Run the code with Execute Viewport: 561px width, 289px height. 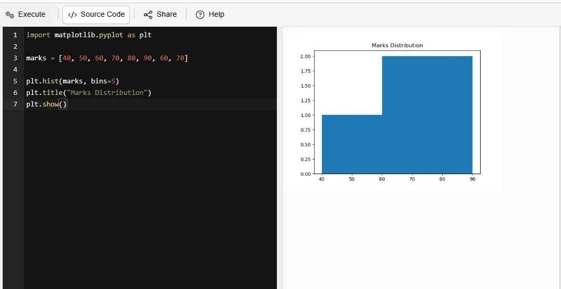tap(26, 14)
